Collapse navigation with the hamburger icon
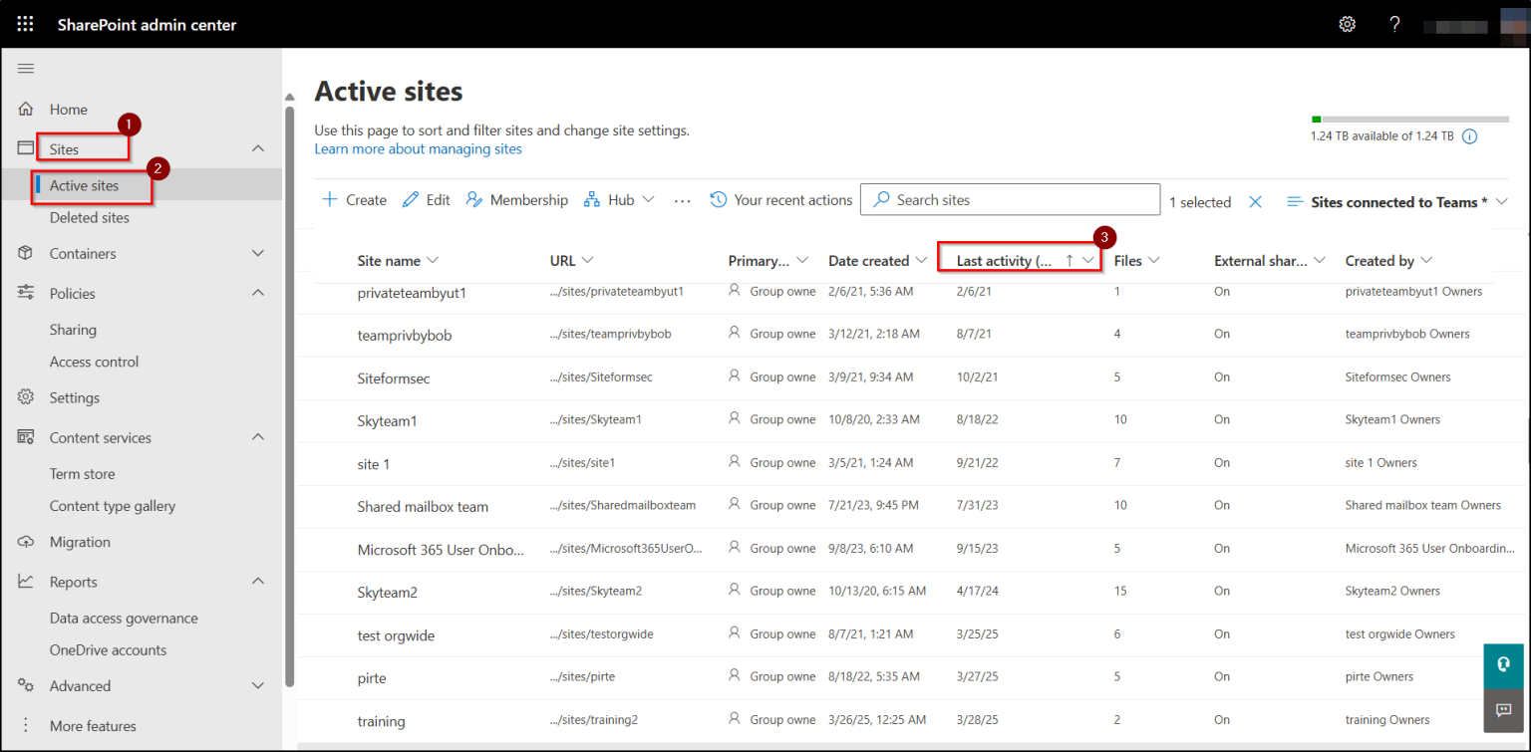This screenshot has height=752, width=1531. [x=25, y=68]
